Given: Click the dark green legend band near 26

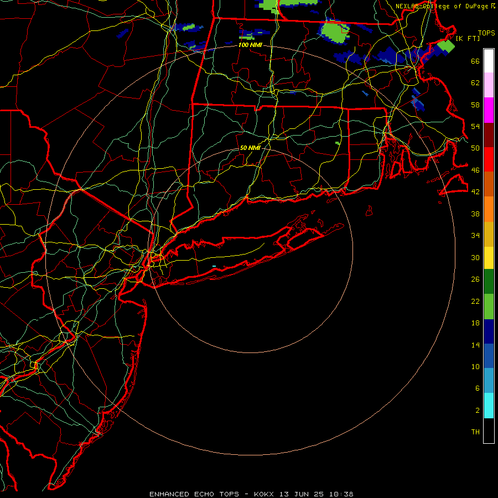Looking at the screenshot, I should tap(489, 282).
